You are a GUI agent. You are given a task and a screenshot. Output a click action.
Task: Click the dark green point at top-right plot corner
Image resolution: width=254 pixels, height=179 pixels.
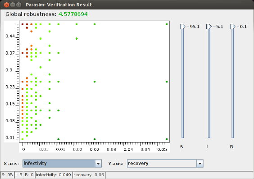click(167, 24)
